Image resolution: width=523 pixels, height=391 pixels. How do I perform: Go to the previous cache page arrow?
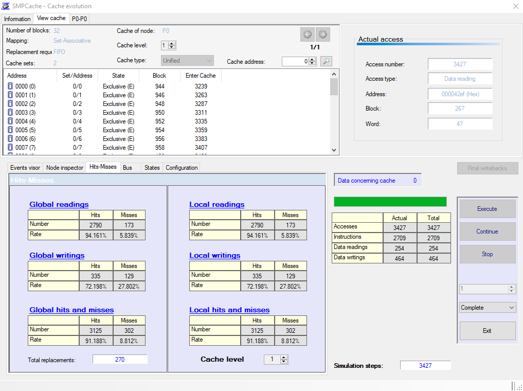[308, 34]
